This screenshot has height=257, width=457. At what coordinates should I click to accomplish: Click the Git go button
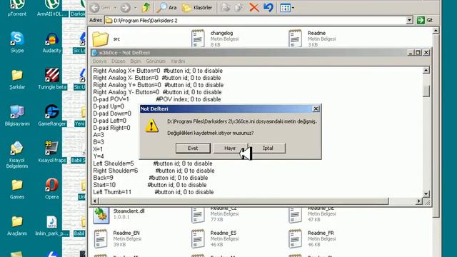point(425,20)
